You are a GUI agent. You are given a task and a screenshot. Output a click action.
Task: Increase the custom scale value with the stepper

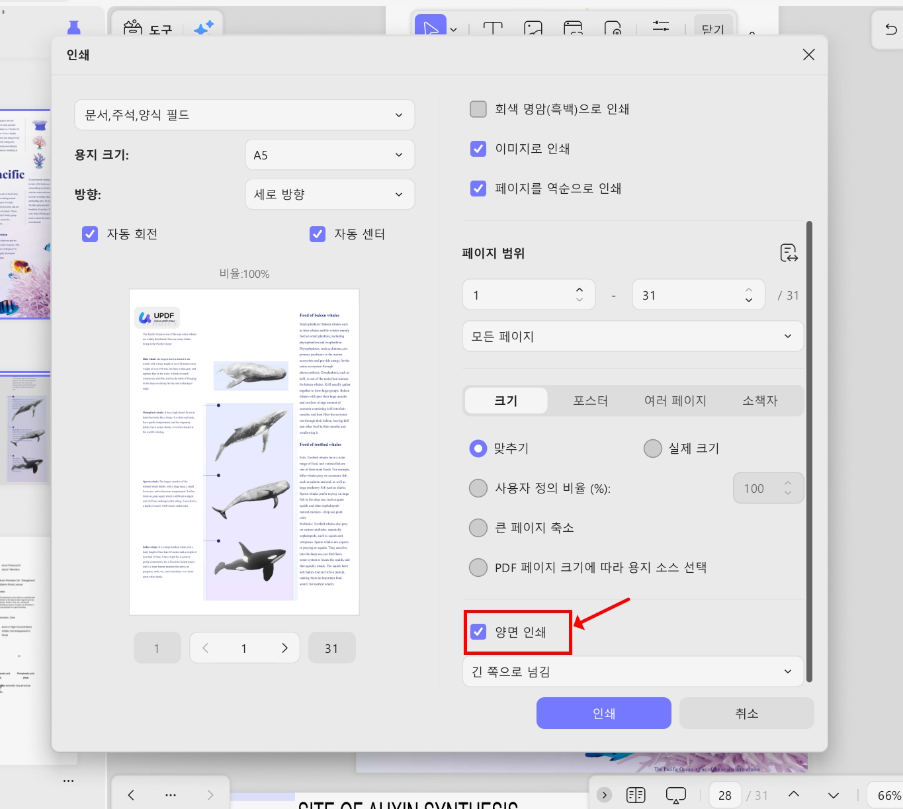point(787,484)
